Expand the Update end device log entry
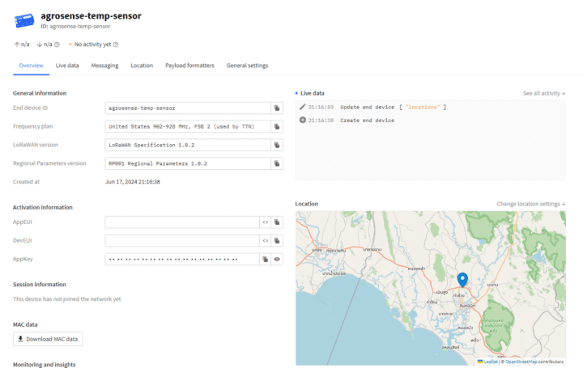This screenshot has width=583, height=368. tap(367, 107)
